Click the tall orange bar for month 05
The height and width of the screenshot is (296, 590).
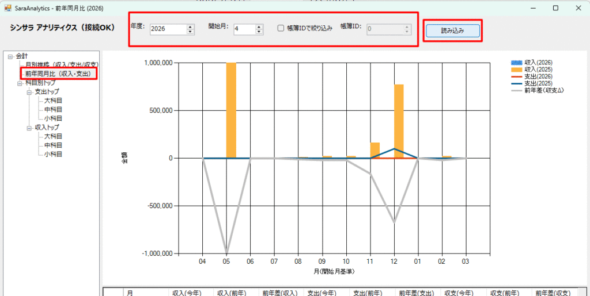pos(231,109)
